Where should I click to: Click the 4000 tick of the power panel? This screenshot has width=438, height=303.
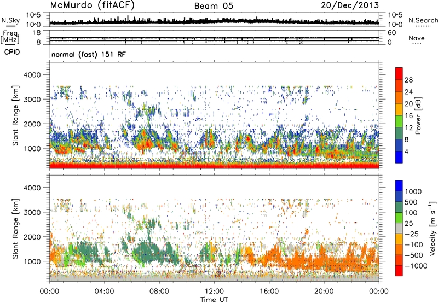[32, 75]
